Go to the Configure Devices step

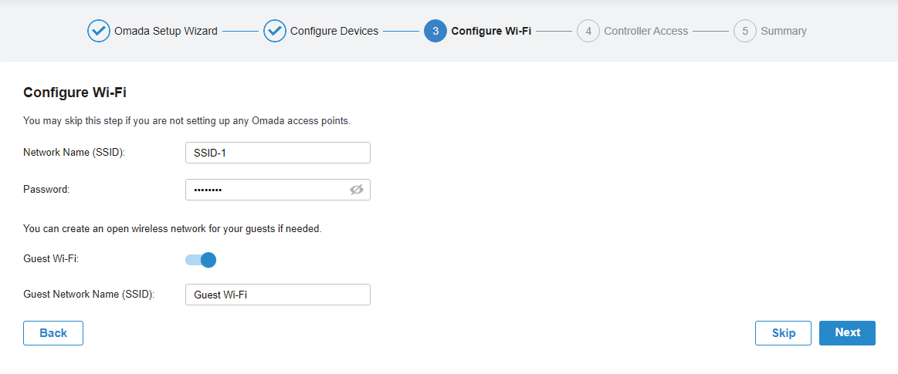(x=334, y=32)
